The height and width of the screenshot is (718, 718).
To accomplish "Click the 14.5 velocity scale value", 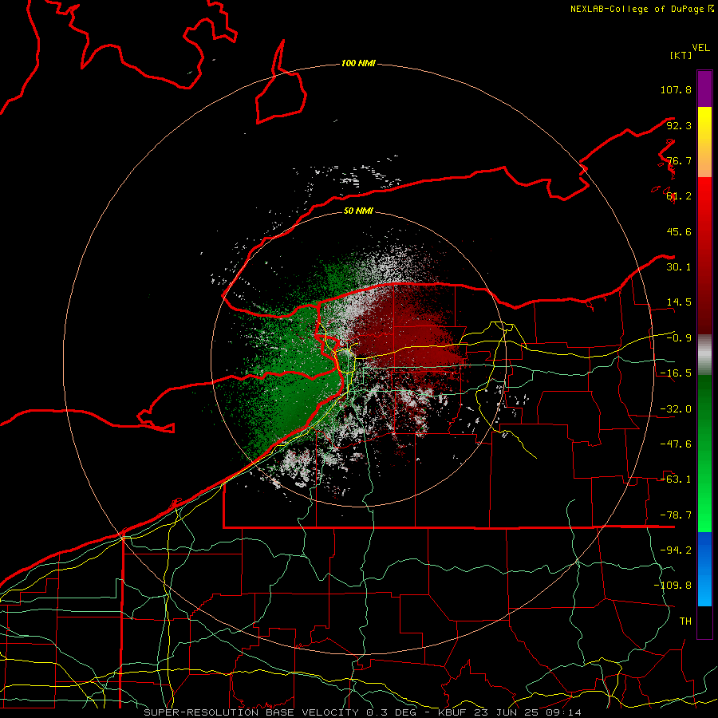I will [x=679, y=302].
